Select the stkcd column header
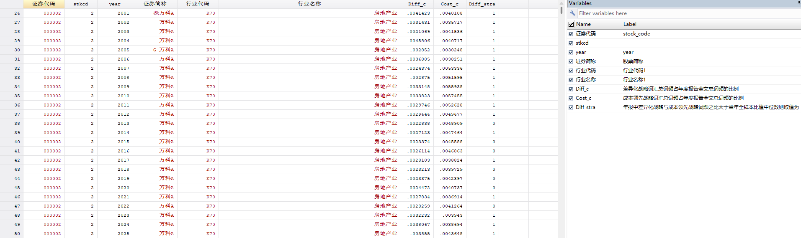Image resolution: width=801 pixels, height=238 pixels. pyautogui.click(x=81, y=4)
